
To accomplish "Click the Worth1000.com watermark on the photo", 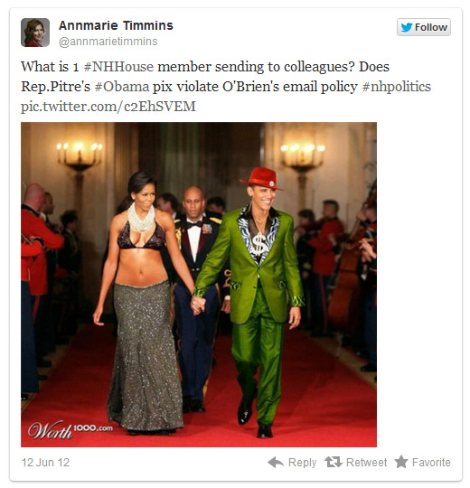I will coord(70,430).
